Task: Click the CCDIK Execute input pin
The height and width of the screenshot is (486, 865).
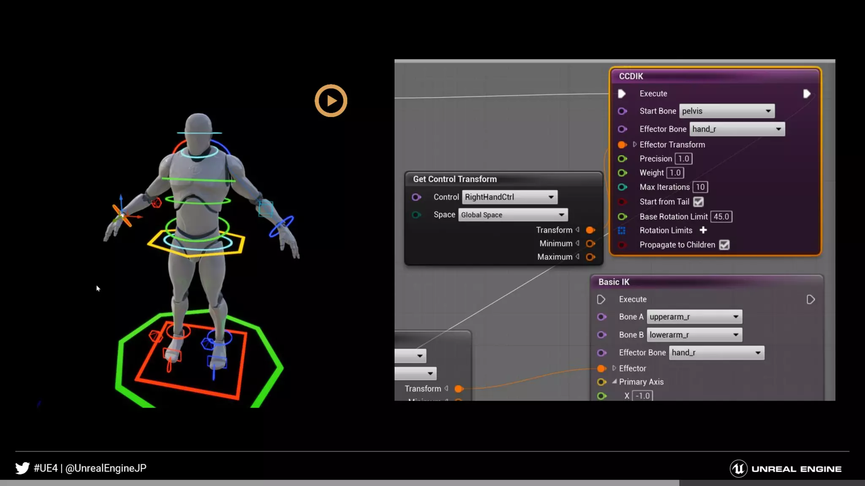Action: click(x=622, y=94)
